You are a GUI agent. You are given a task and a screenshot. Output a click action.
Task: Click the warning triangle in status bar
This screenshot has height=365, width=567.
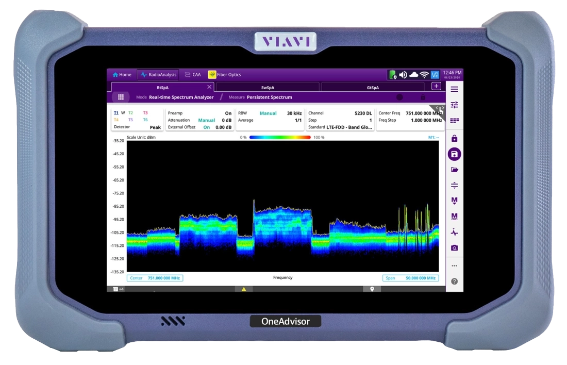pos(244,289)
